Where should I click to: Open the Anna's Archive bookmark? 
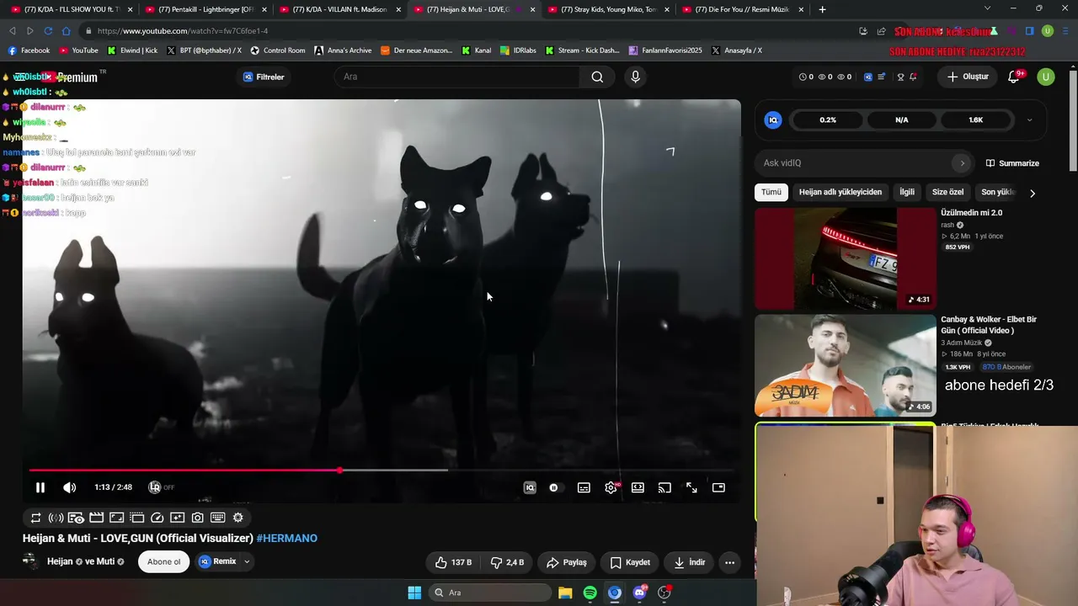pos(343,50)
